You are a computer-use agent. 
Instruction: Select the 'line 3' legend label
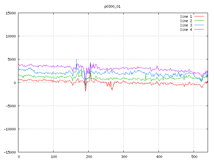pos(186,25)
